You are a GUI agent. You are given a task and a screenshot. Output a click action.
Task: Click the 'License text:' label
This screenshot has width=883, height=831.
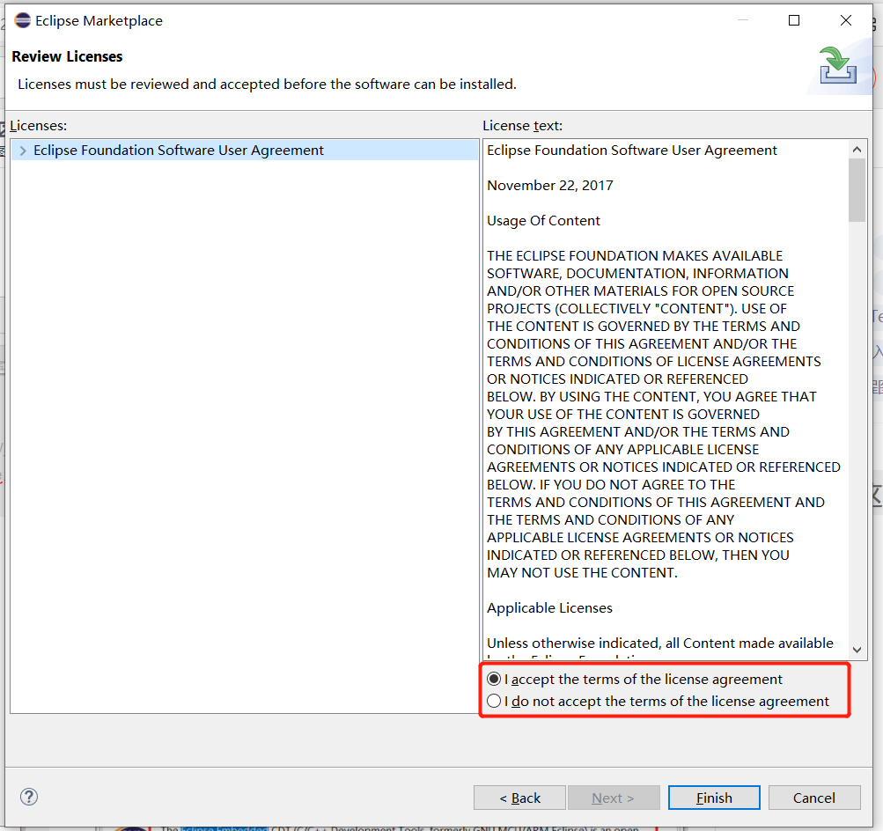(523, 126)
